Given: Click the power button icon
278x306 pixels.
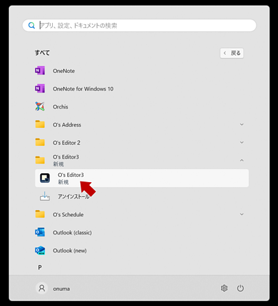Looking at the screenshot, I should (x=240, y=288).
